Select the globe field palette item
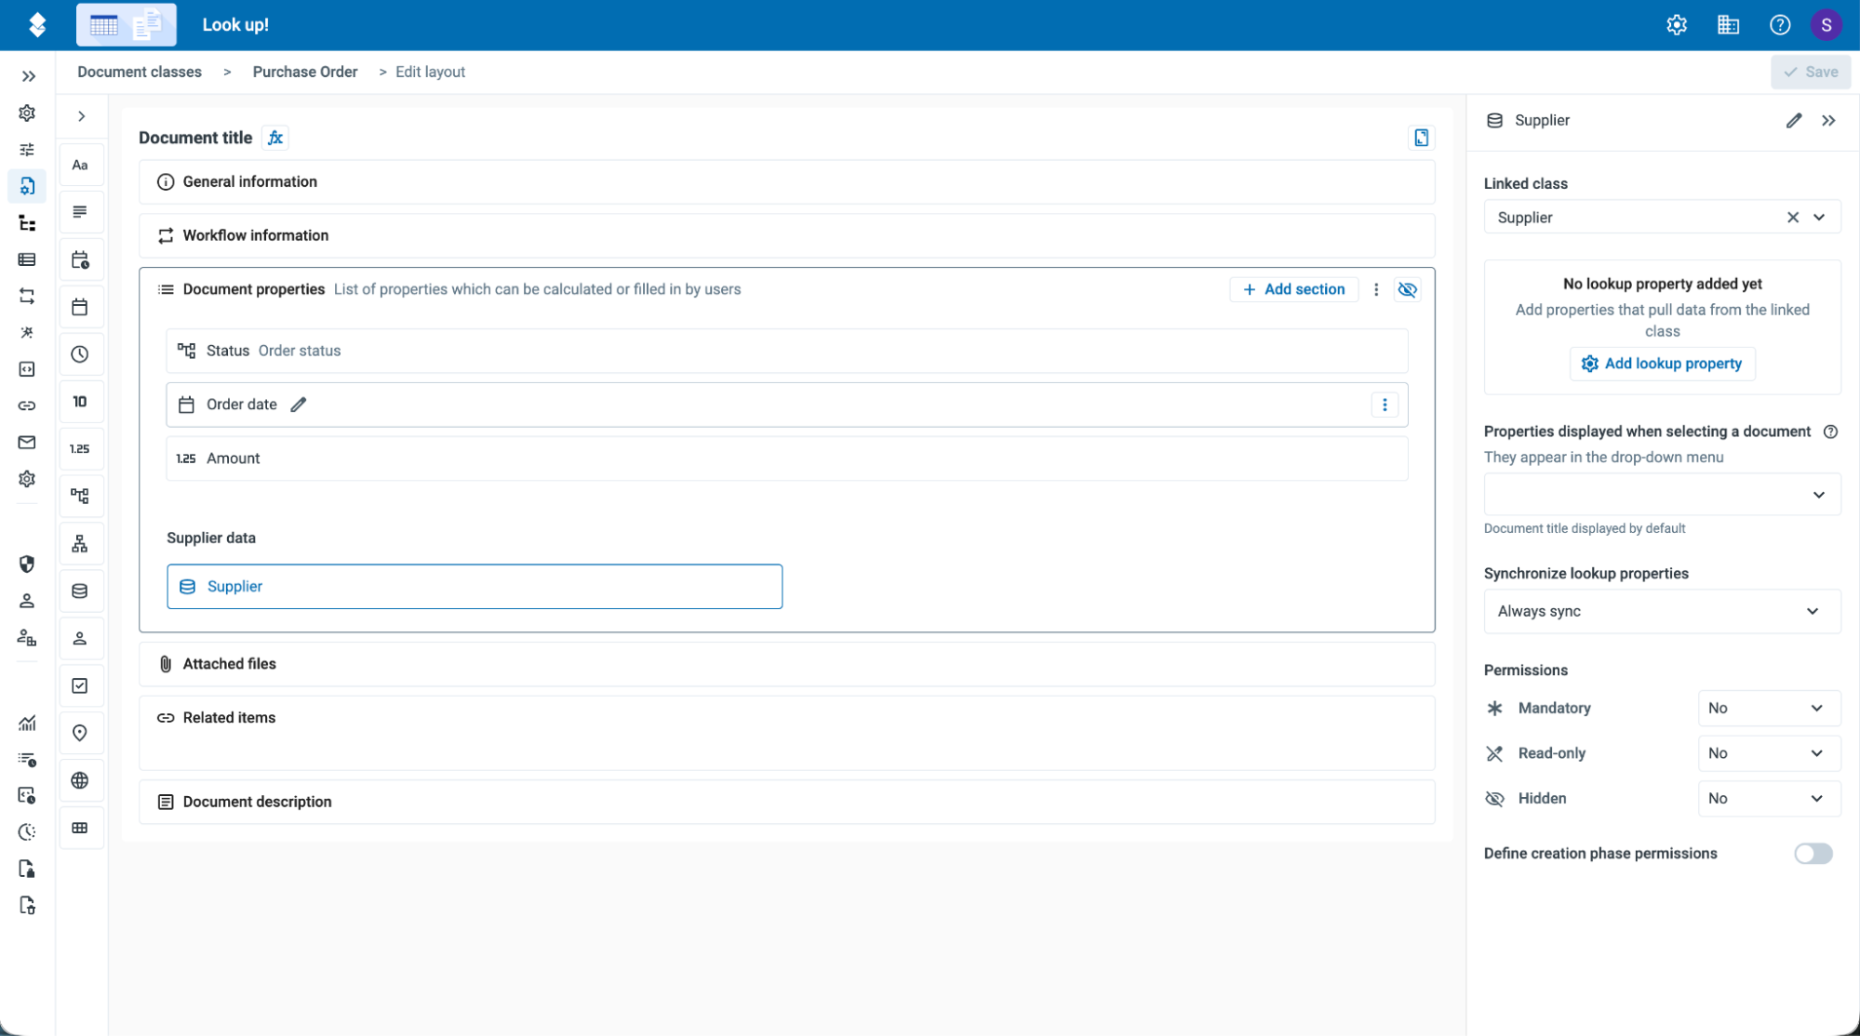The width and height of the screenshot is (1860, 1036). point(81,780)
